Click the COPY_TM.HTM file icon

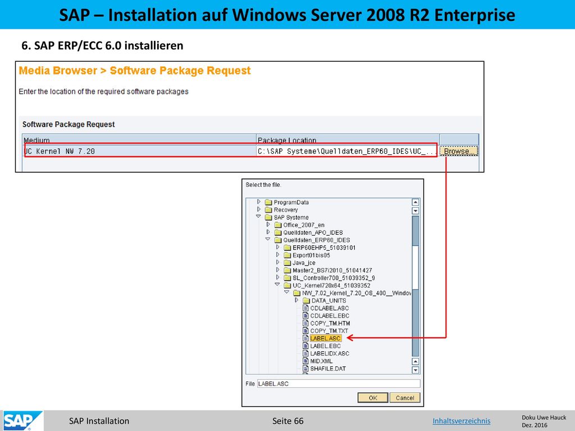click(305, 323)
